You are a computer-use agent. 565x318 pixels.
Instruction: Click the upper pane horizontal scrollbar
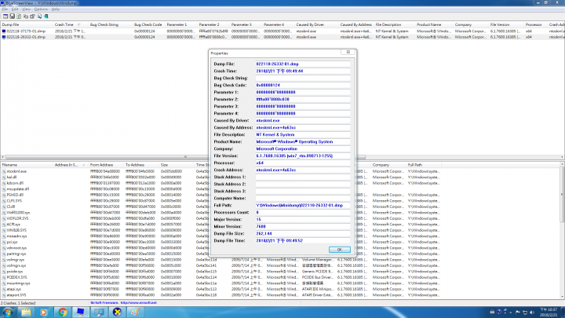185,157
